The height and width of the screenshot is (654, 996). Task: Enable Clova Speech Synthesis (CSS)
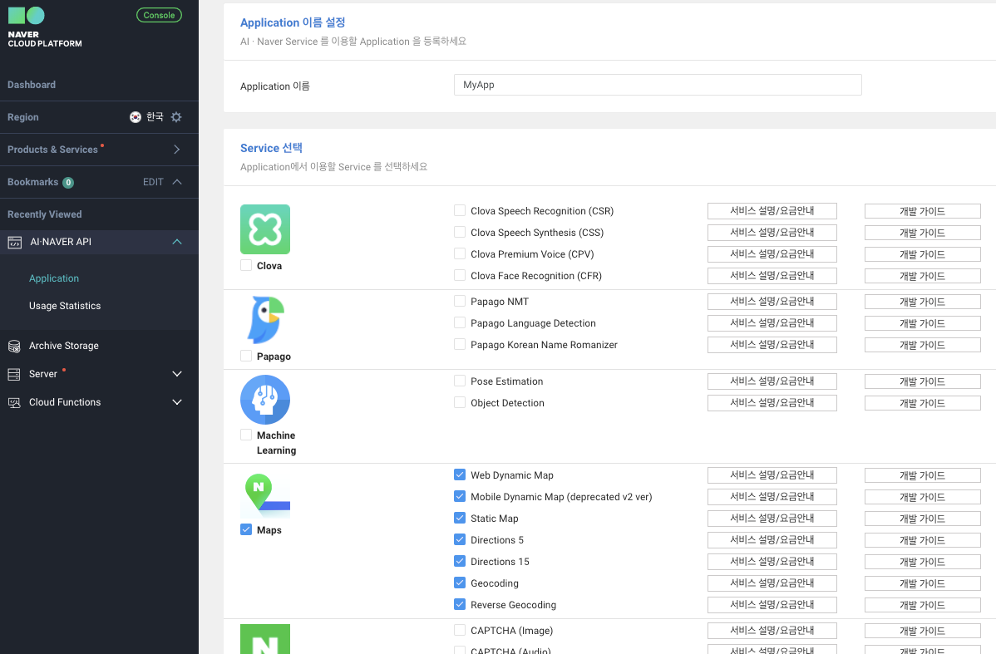pos(459,232)
